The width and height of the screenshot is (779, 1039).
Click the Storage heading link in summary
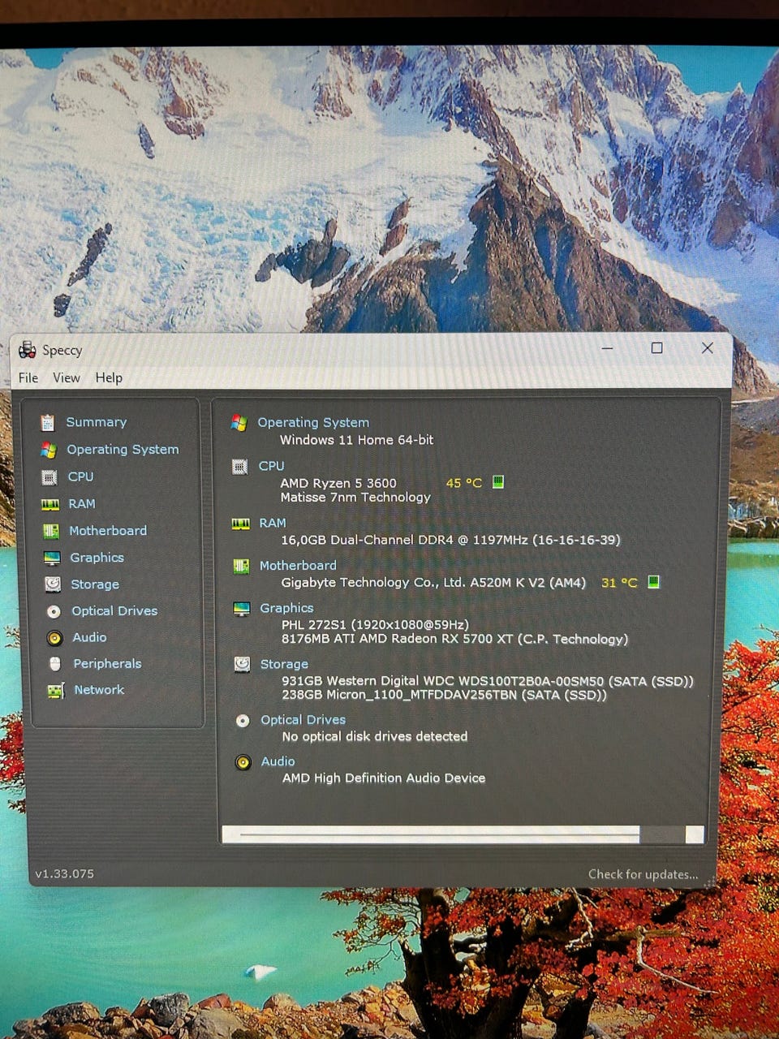pyautogui.click(x=284, y=664)
